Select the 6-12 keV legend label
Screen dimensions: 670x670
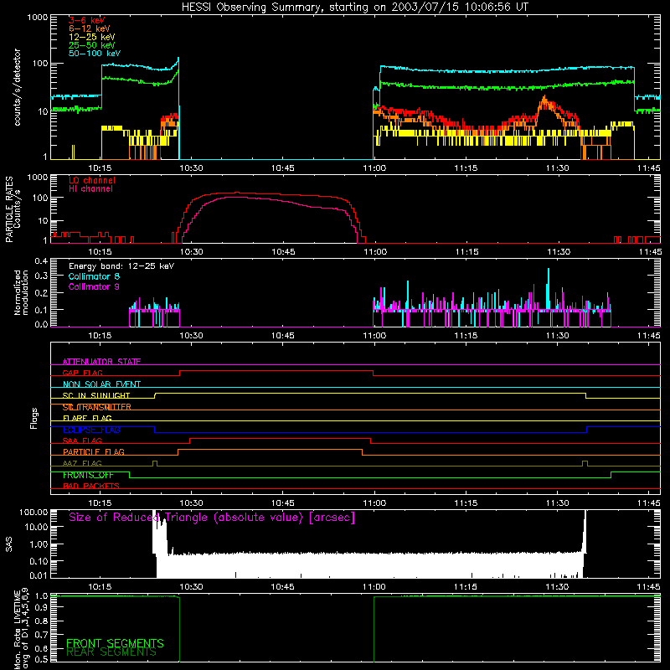click(90, 28)
